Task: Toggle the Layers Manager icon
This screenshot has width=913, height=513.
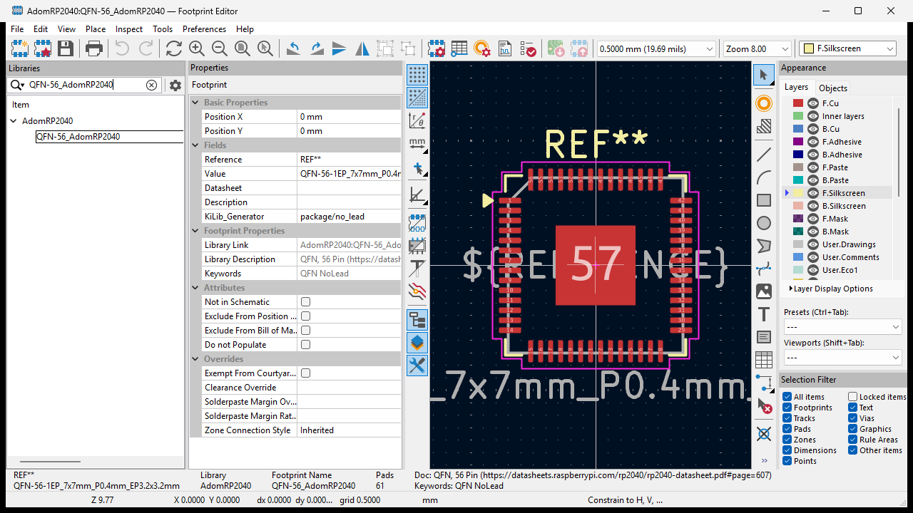Action: coord(417,343)
